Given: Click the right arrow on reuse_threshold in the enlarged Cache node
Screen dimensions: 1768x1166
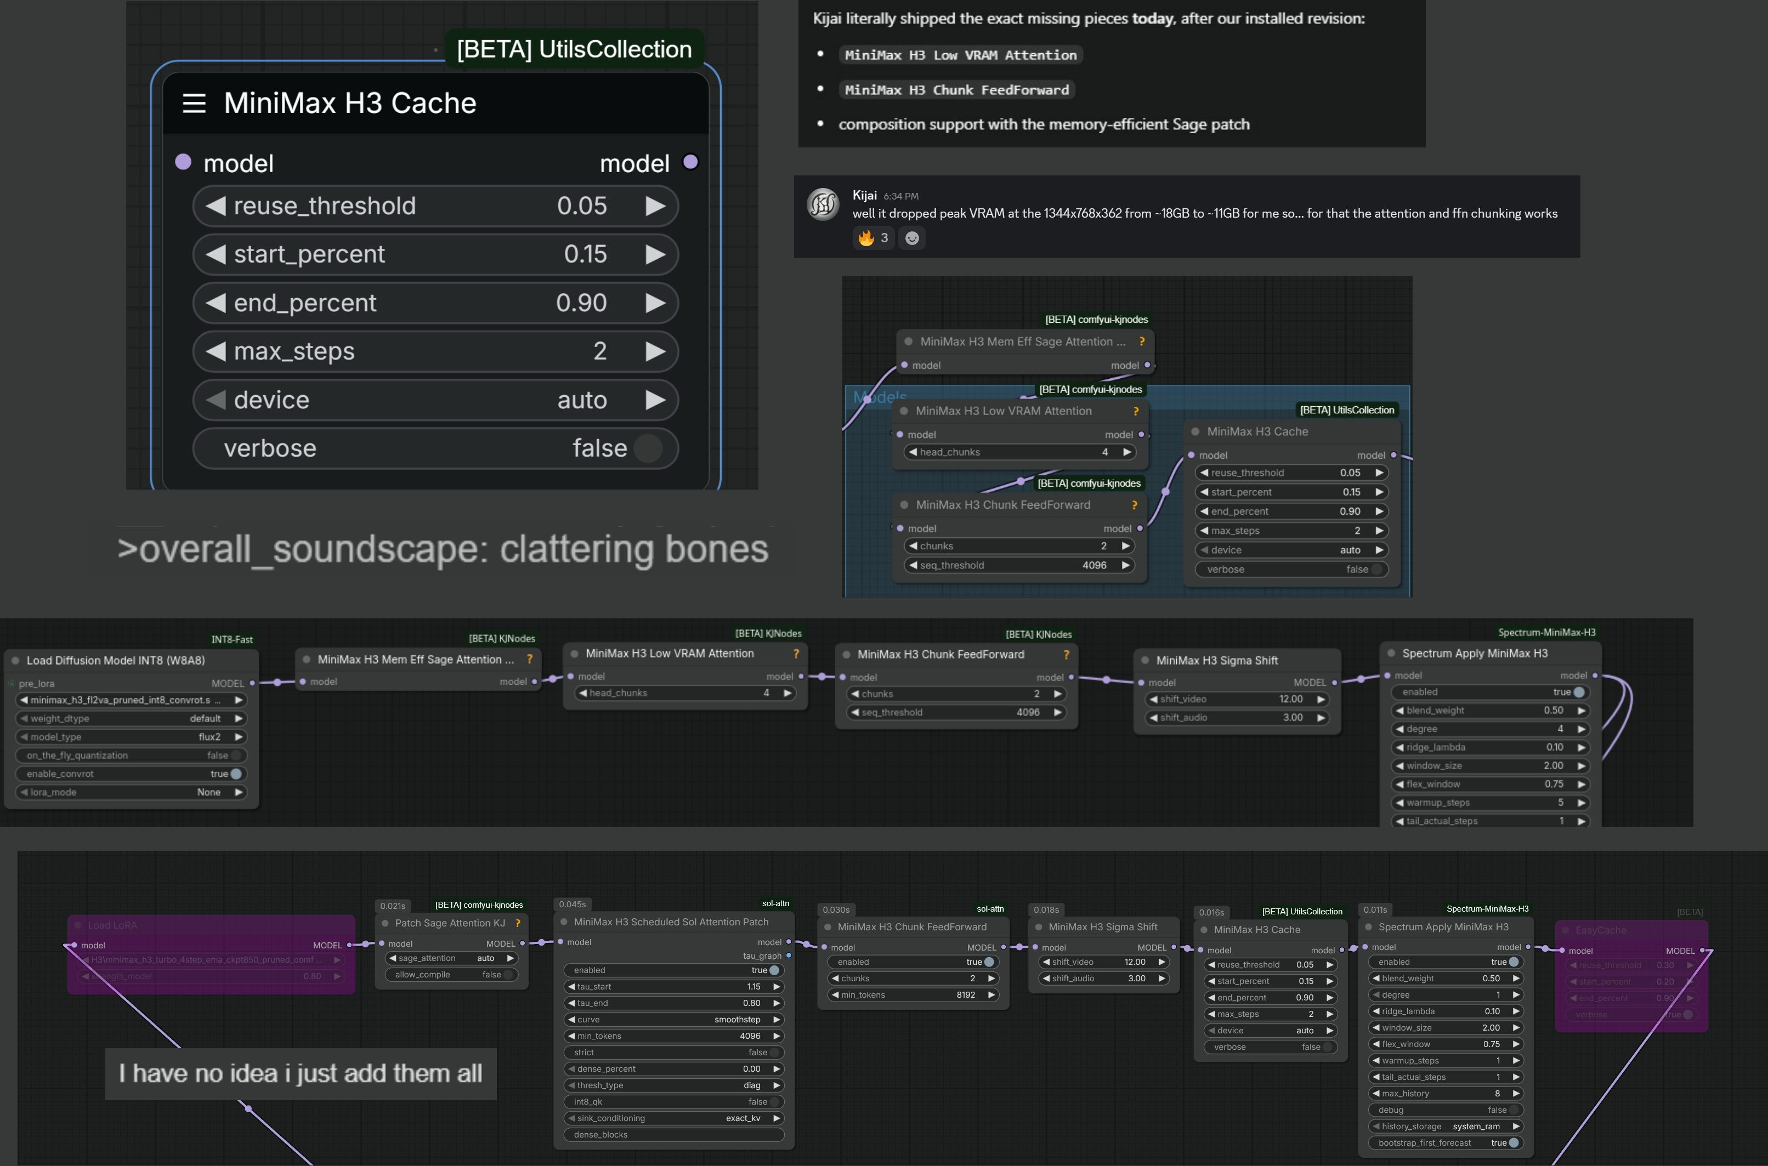Looking at the screenshot, I should pos(655,206).
